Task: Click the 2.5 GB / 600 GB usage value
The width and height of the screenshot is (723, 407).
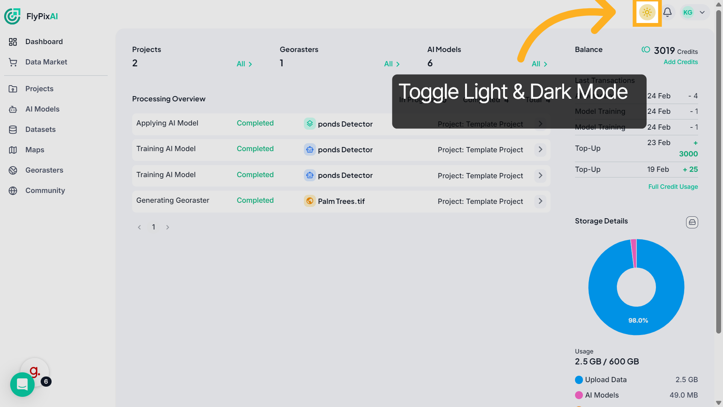Action: (x=607, y=362)
